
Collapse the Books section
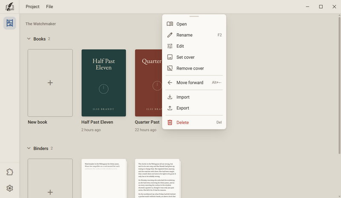point(29,39)
